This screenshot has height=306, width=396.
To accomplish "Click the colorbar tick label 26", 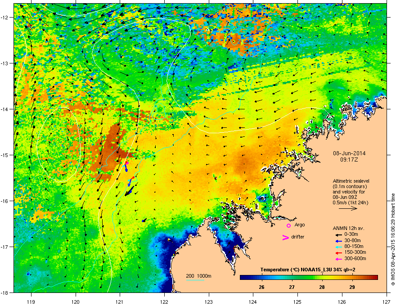I will [261, 287].
